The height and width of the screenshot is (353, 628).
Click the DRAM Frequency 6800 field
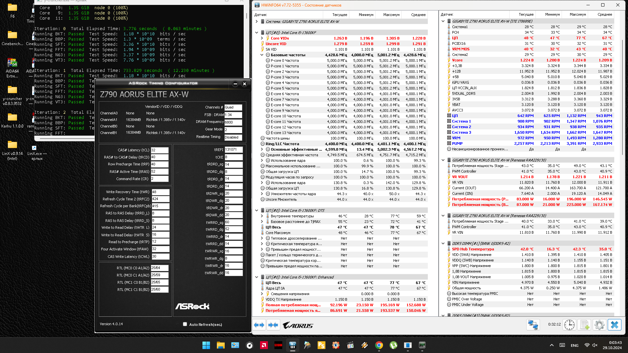coord(233,122)
